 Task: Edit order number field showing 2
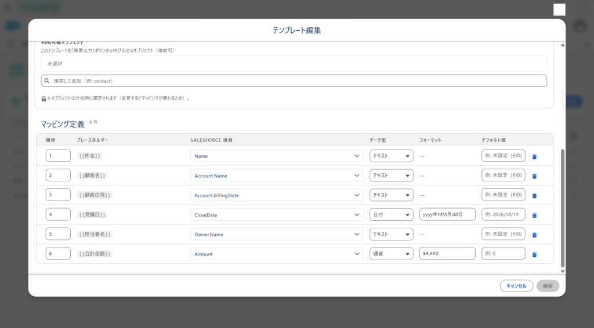click(58, 175)
